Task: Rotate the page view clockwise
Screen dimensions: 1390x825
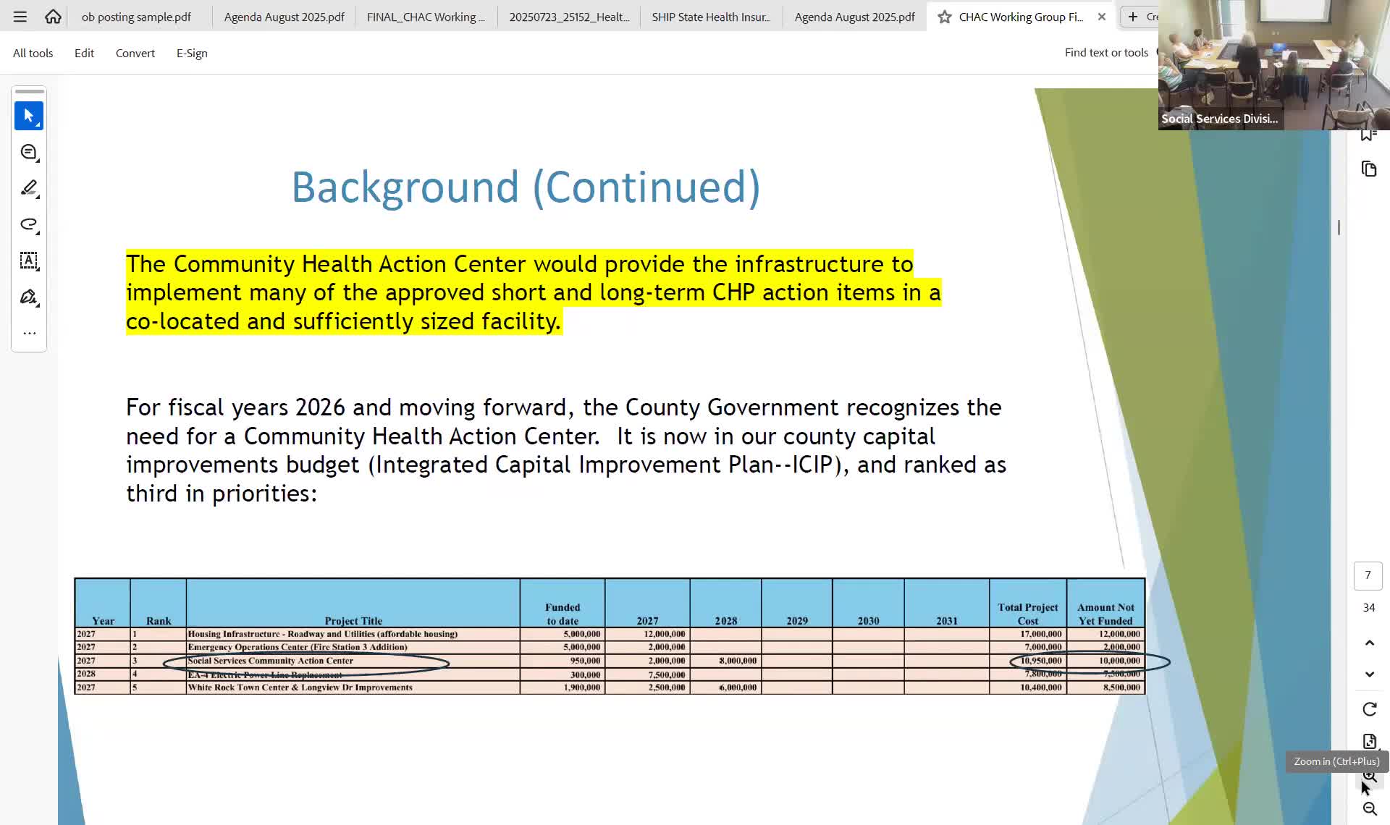Action: click(1369, 709)
